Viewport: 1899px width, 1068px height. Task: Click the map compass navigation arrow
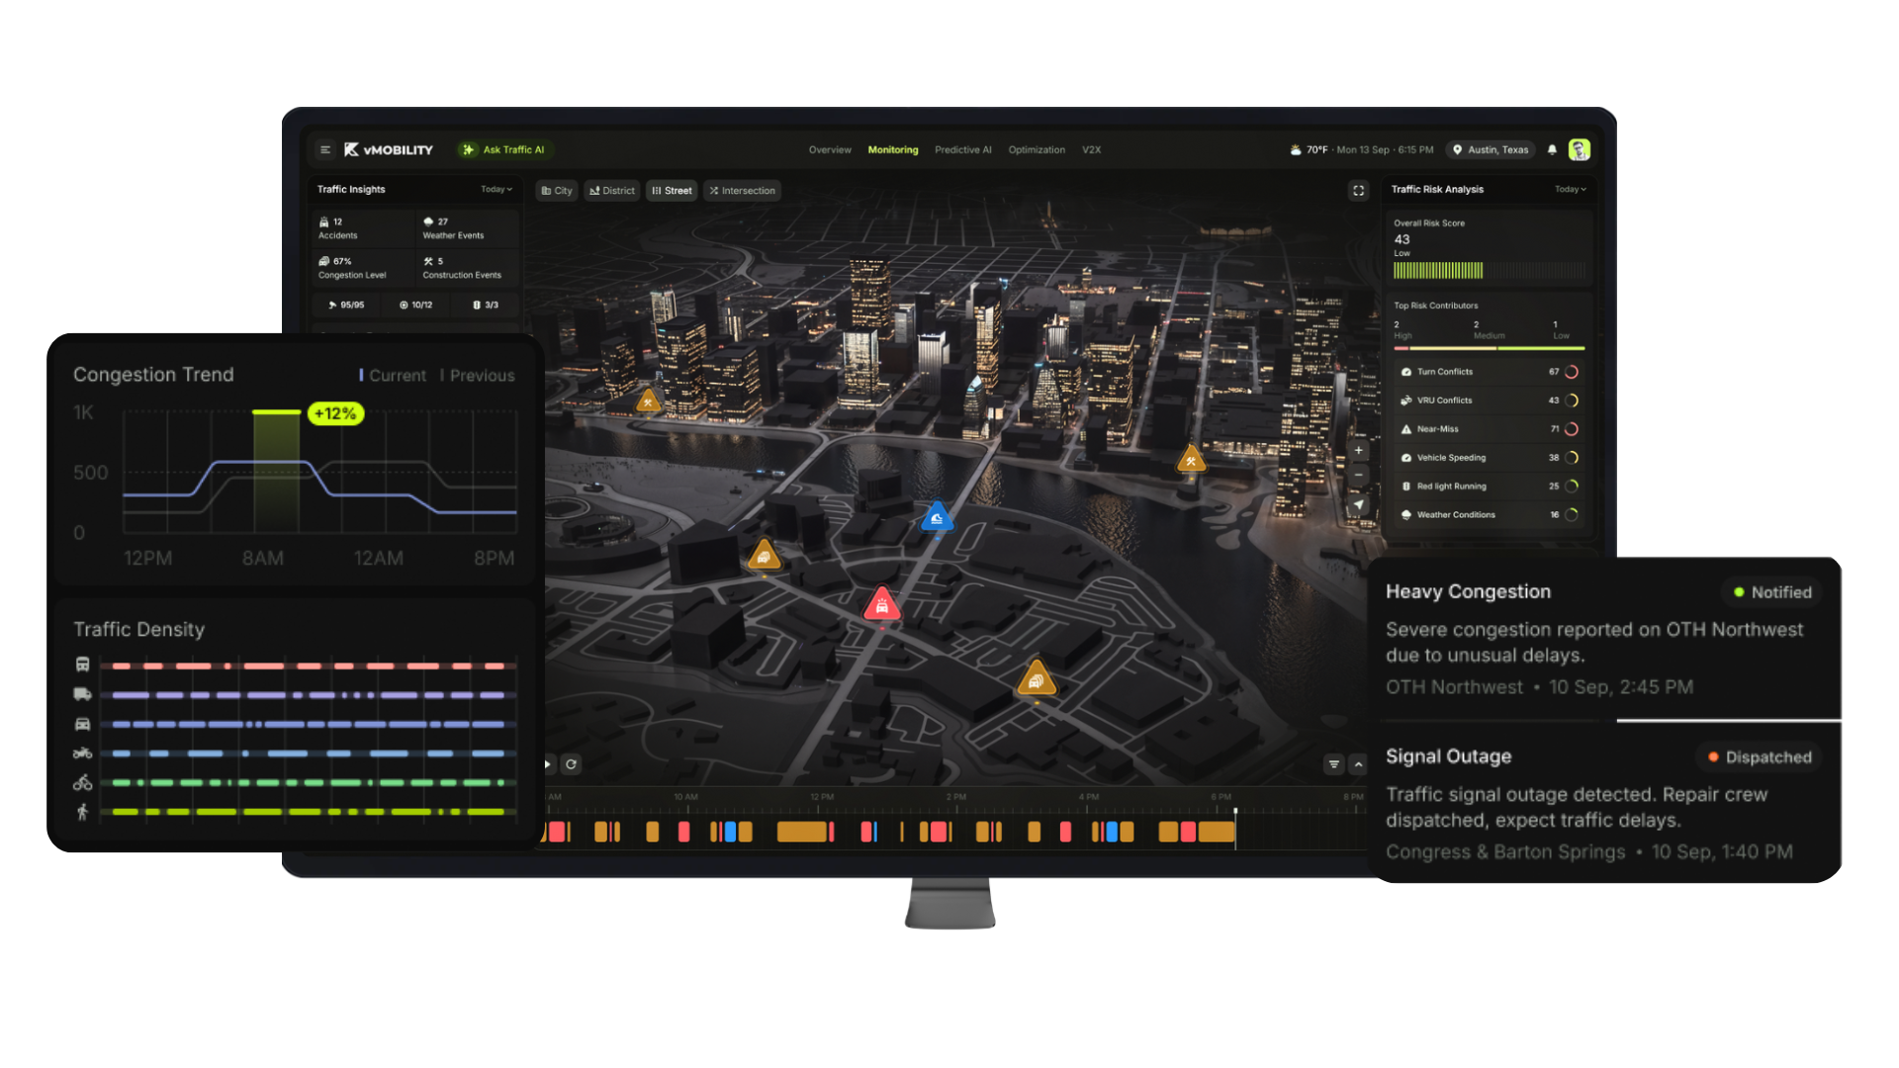point(1358,504)
